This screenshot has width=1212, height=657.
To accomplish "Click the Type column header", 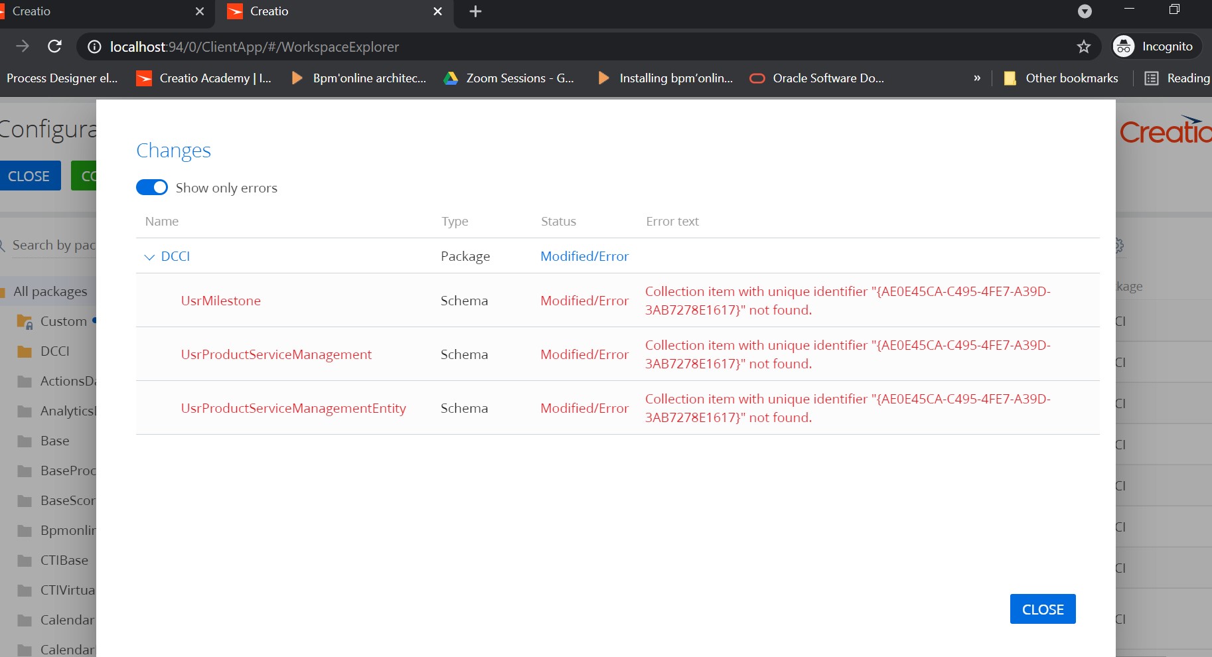I will [x=455, y=221].
